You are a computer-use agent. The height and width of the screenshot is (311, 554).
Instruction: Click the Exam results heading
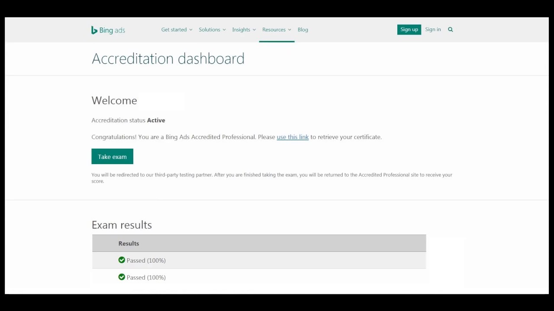pyautogui.click(x=122, y=225)
